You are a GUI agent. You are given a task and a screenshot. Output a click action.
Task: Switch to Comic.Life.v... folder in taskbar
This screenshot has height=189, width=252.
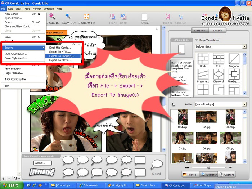(147, 185)
